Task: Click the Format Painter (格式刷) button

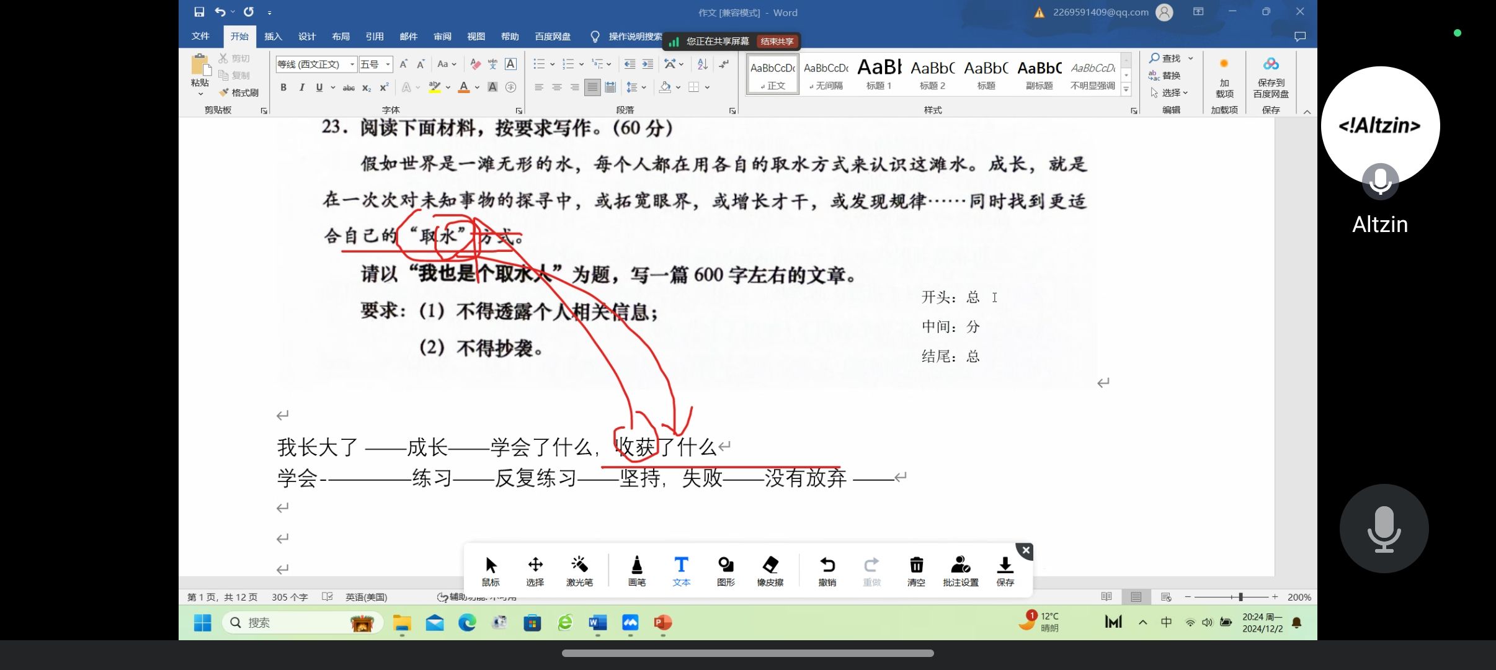Action: 239,92
